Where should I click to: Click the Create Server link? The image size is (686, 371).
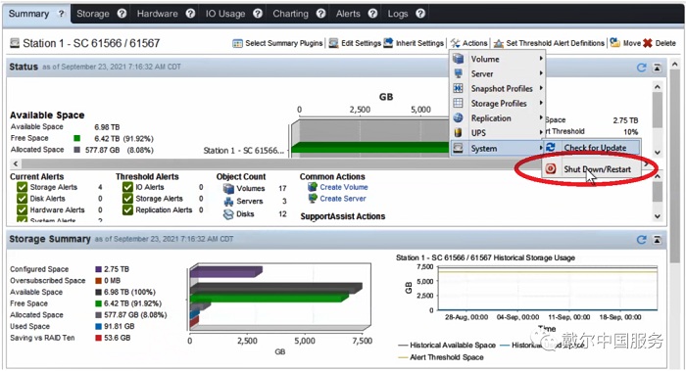[343, 199]
